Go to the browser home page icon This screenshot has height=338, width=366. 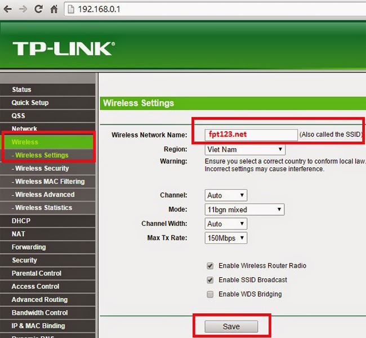[x=54, y=9]
